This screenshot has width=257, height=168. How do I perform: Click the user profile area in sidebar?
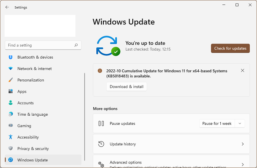[40, 26]
